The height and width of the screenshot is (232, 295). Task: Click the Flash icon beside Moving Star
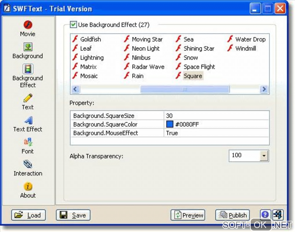[x=127, y=39]
